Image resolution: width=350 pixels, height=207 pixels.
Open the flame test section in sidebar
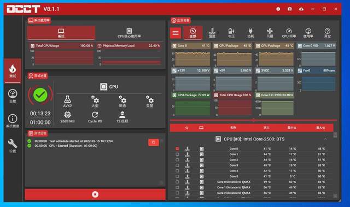[x=13, y=71]
